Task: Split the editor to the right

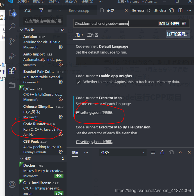Action: point(180,10)
